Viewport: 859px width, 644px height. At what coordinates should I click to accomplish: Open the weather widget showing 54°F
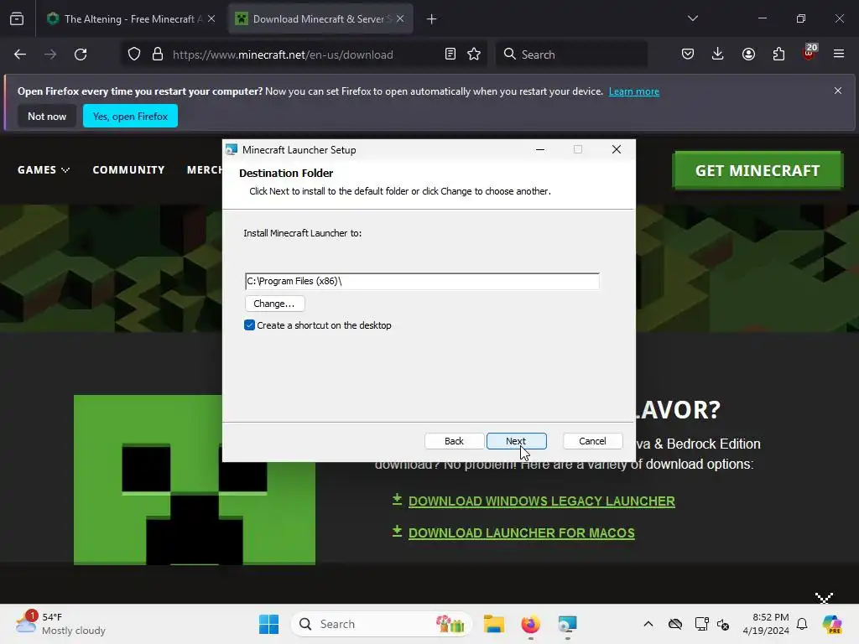coord(60,624)
